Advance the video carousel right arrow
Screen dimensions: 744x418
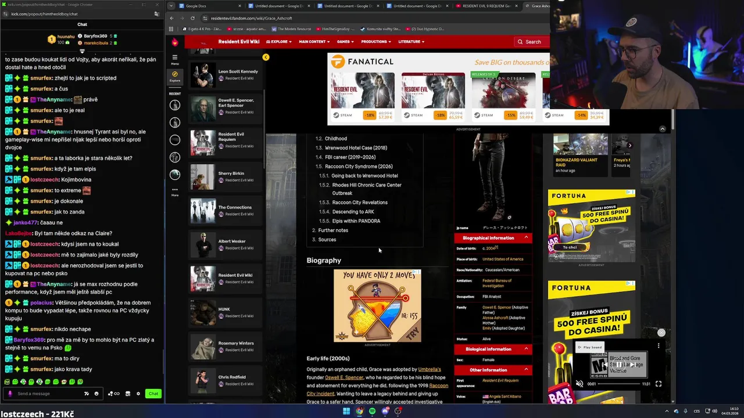pyautogui.click(x=629, y=145)
